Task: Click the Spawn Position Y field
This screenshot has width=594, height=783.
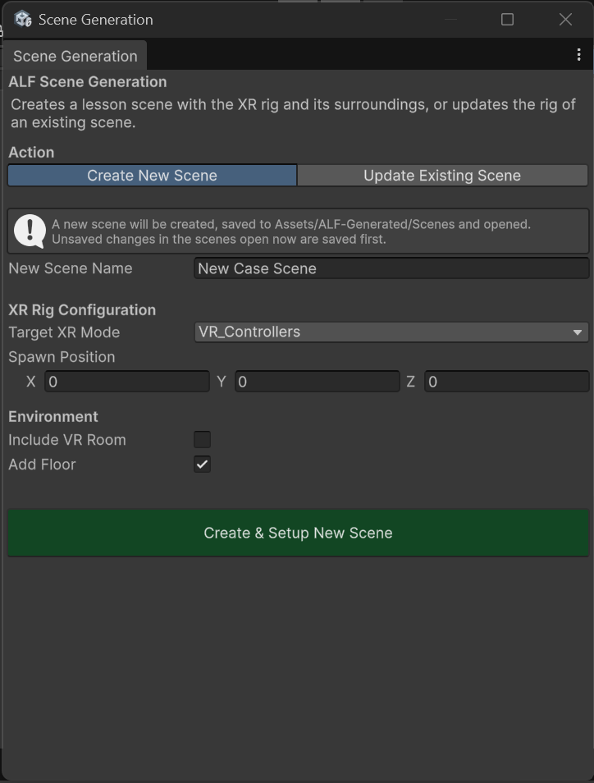Action: [x=317, y=382]
